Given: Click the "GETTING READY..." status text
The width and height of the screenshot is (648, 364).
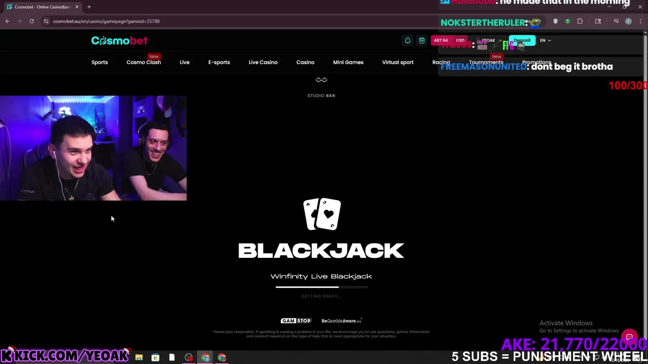Looking at the screenshot, I should coord(321,296).
